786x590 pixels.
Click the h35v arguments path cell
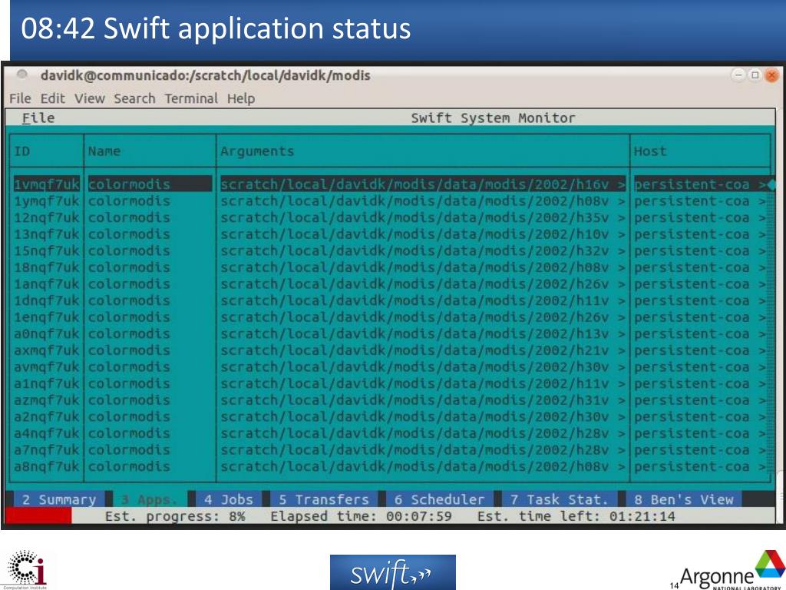pyautogui.click(x=423, y=217)
